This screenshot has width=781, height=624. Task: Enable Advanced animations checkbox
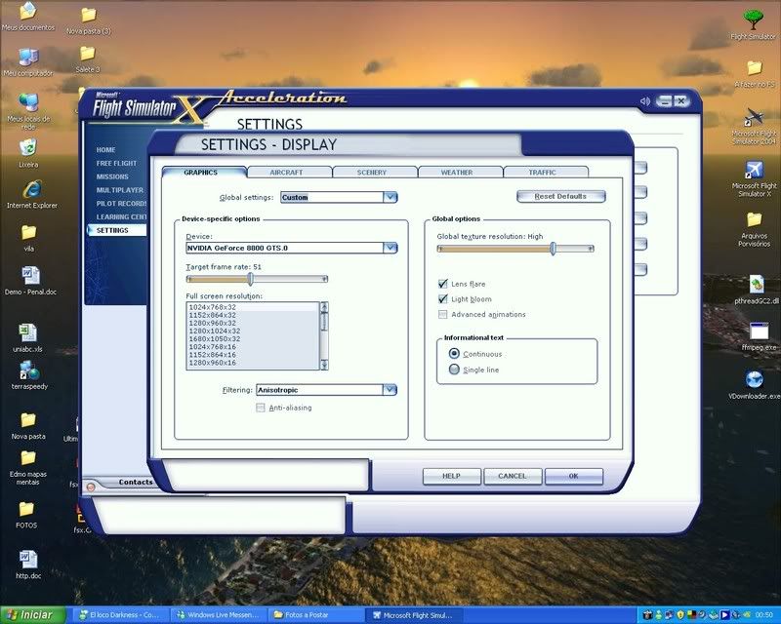coord(442,315)
